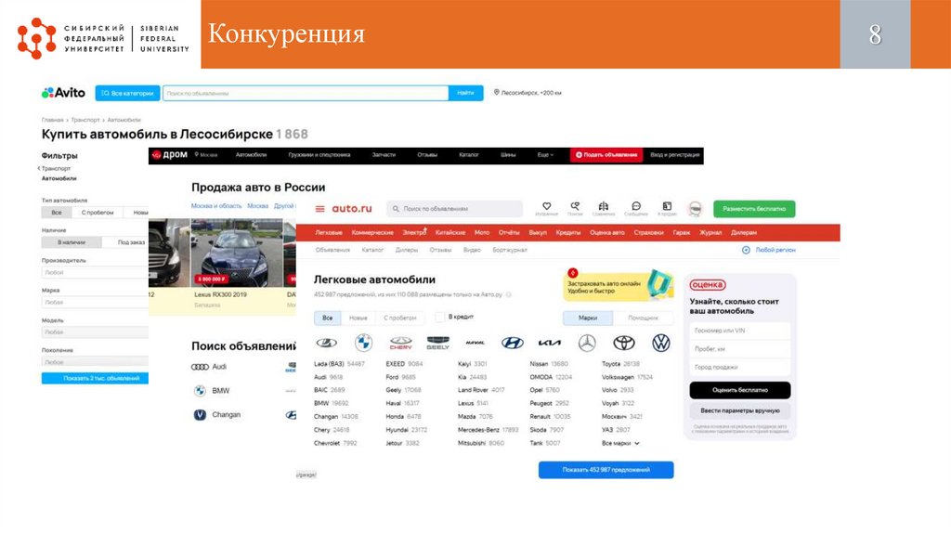Change Avito location Лесосибирск +200 км
Screen dimensions: 951x533
coord(528,93)
